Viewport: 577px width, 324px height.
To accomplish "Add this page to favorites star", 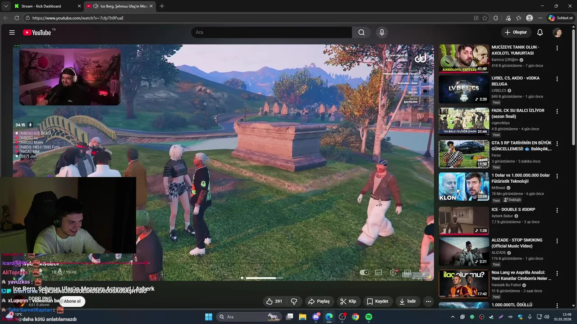I will [485, 18].
